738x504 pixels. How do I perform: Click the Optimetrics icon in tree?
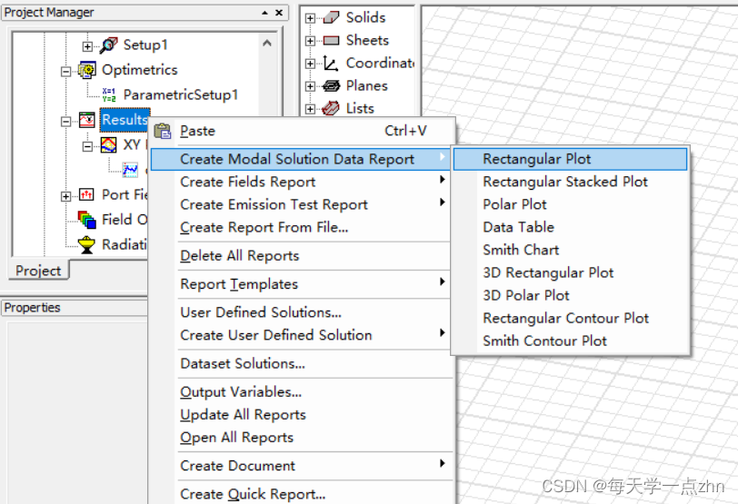point(87,70)
